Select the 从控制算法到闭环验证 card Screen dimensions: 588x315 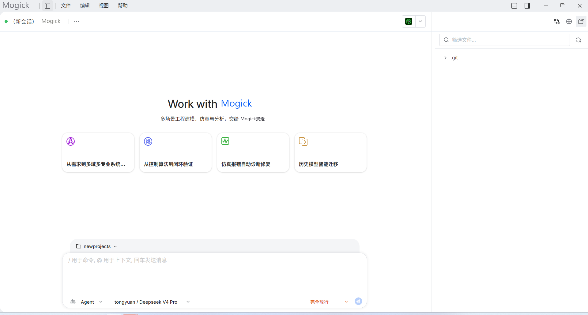175,152
